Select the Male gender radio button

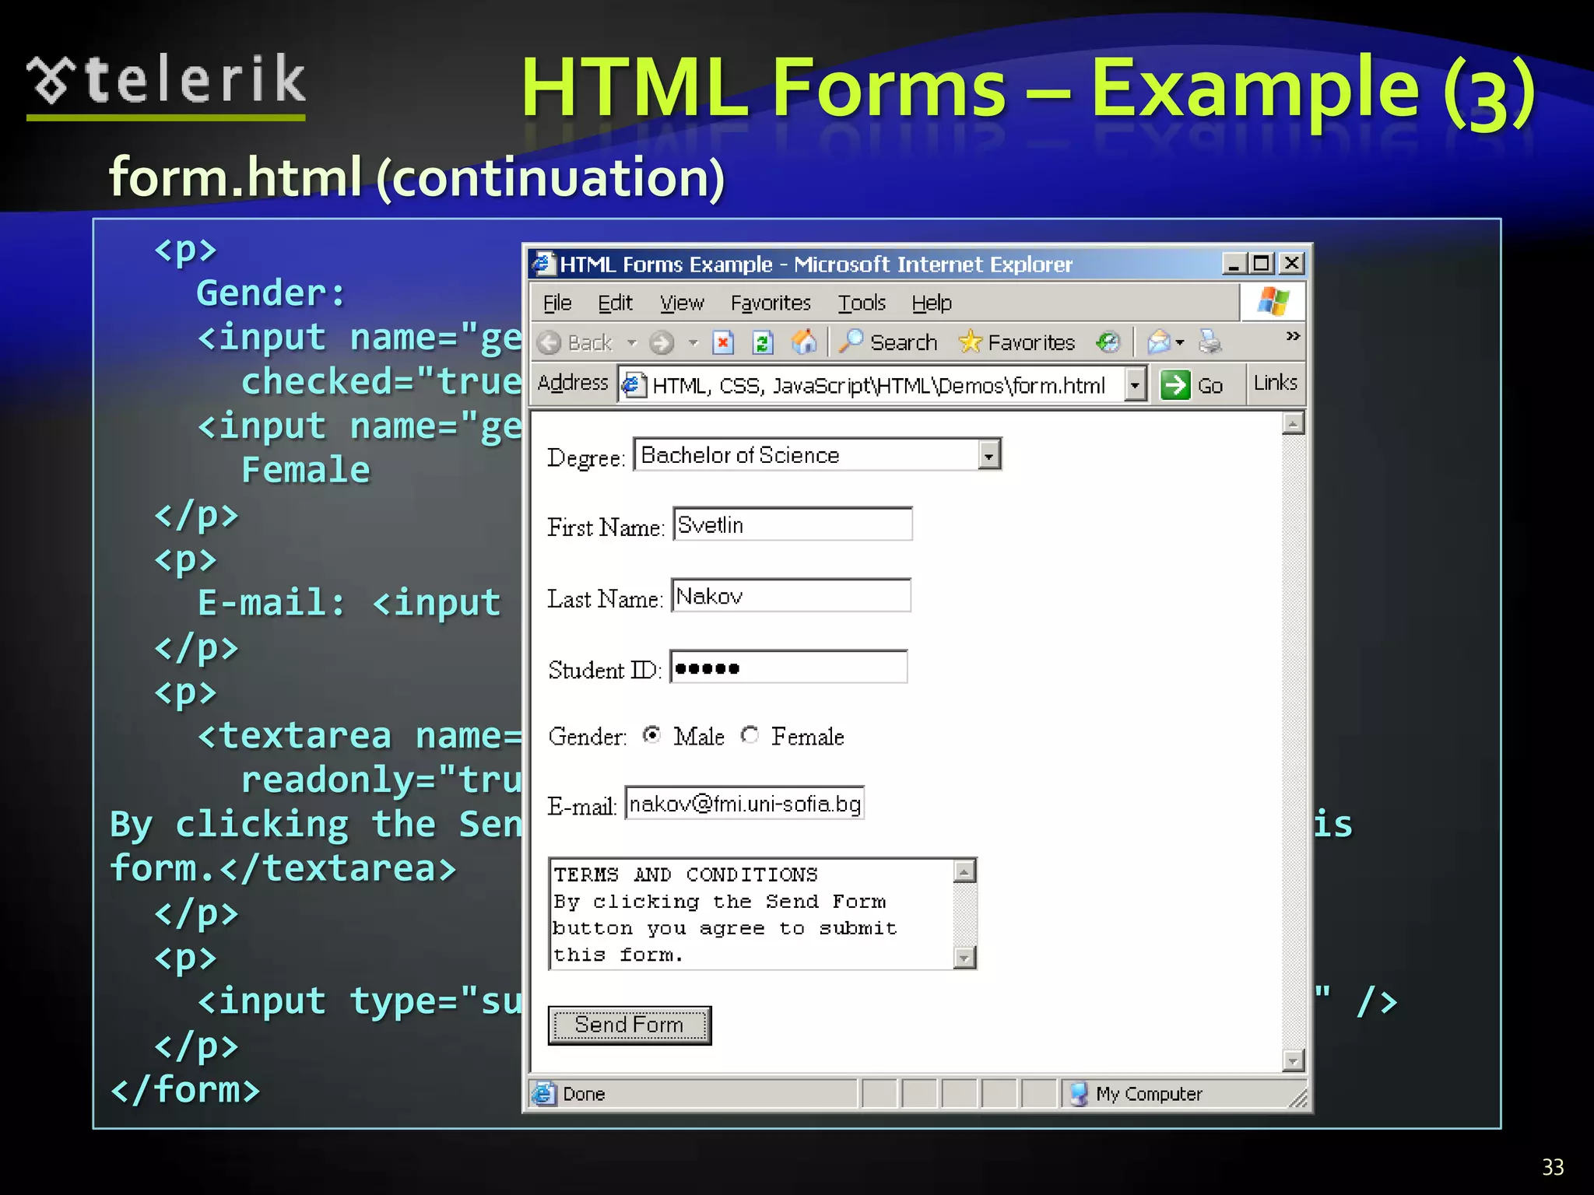pos(652,735)
